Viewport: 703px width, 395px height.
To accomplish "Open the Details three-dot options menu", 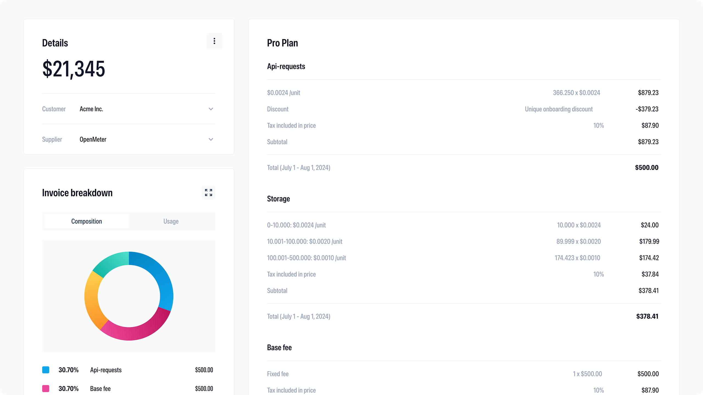I will coord(214,41).
